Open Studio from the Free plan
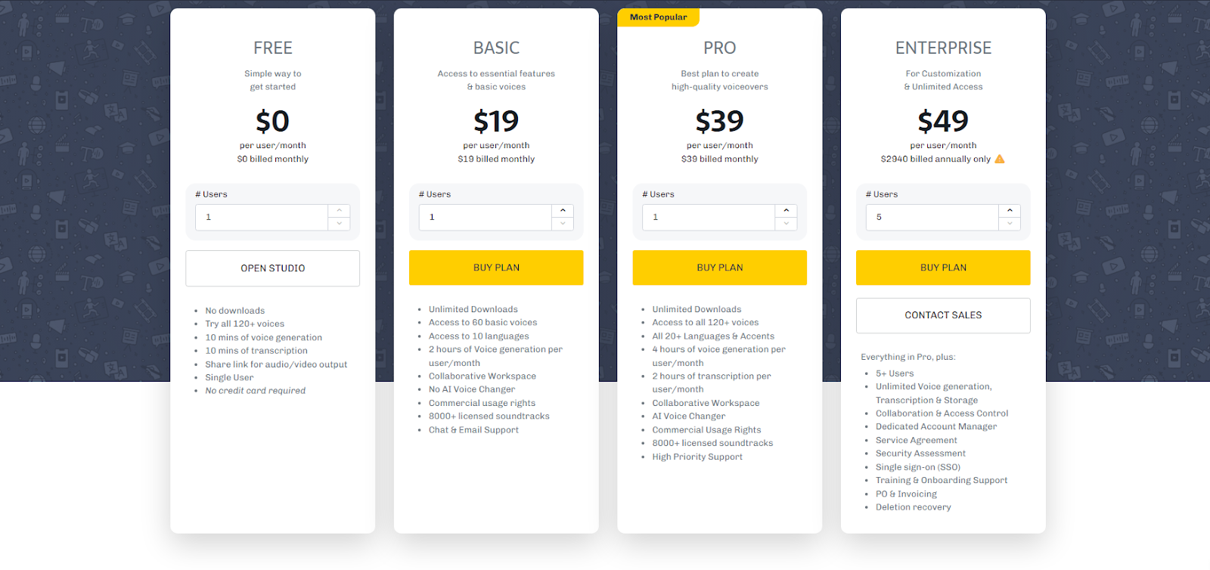This screenshot has width=1210, height=570. coord(272,268)
